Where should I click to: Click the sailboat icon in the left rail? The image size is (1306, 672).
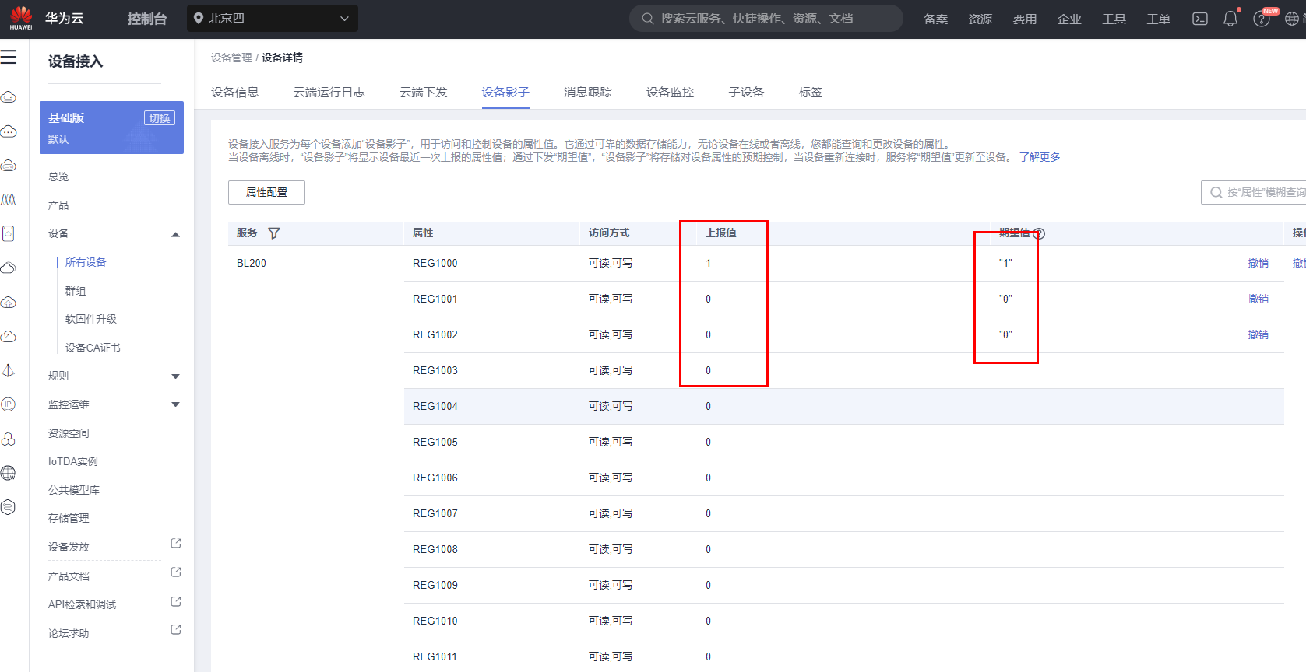point(9,370)
